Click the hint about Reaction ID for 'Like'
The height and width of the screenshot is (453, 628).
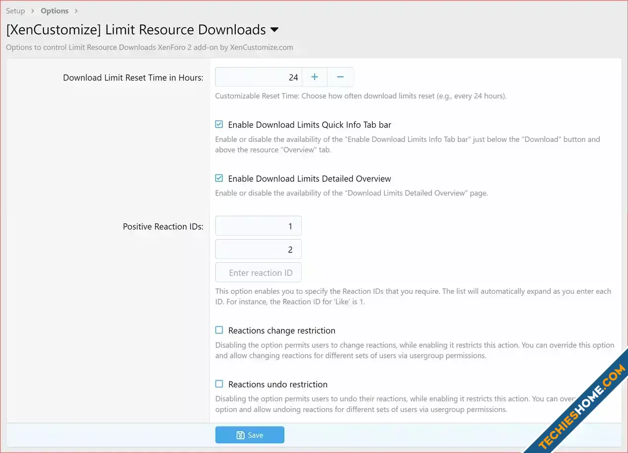pyautogui.click(x=413, y=296)
